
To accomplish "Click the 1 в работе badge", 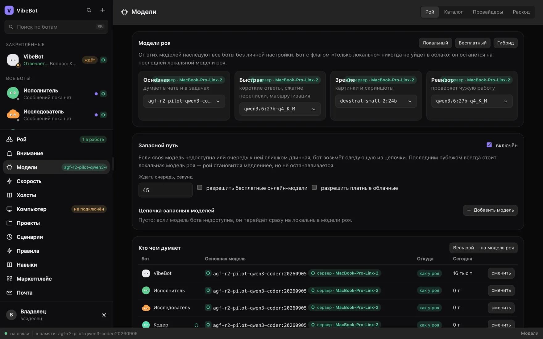I will click(x=93, y=139).
